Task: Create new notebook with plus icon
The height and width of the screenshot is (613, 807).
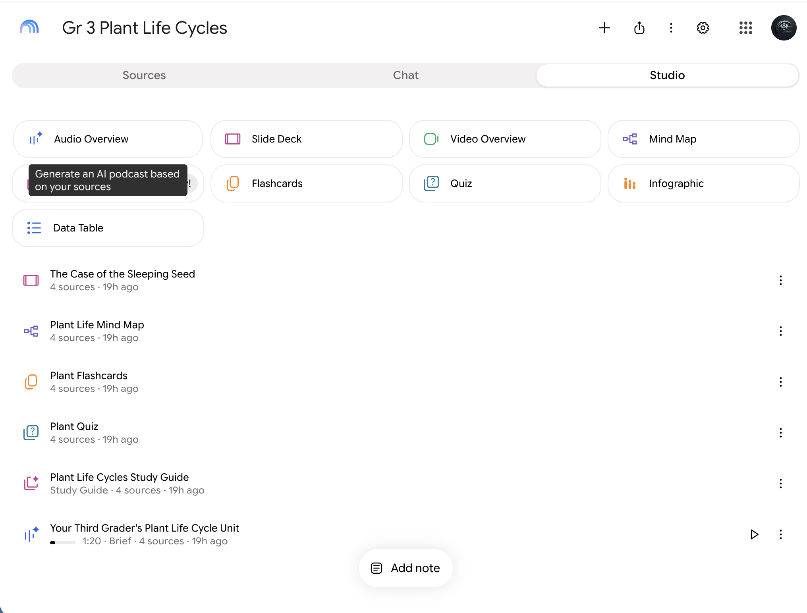Action: [x=604, y=28]
